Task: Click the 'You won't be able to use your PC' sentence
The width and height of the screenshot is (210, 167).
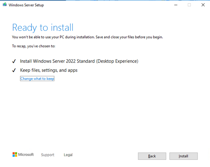Action: point(87,37)
